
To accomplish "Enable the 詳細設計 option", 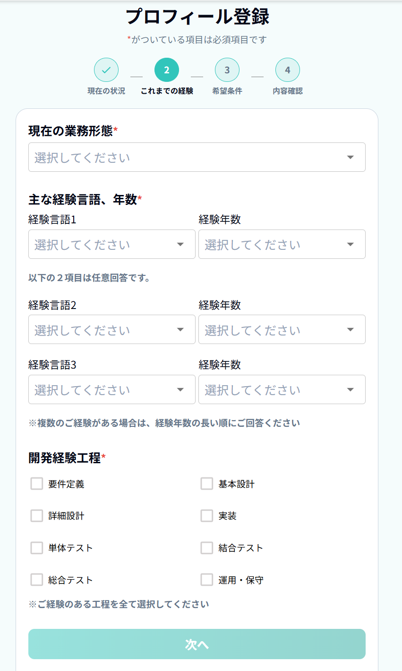I will point(36,516).
